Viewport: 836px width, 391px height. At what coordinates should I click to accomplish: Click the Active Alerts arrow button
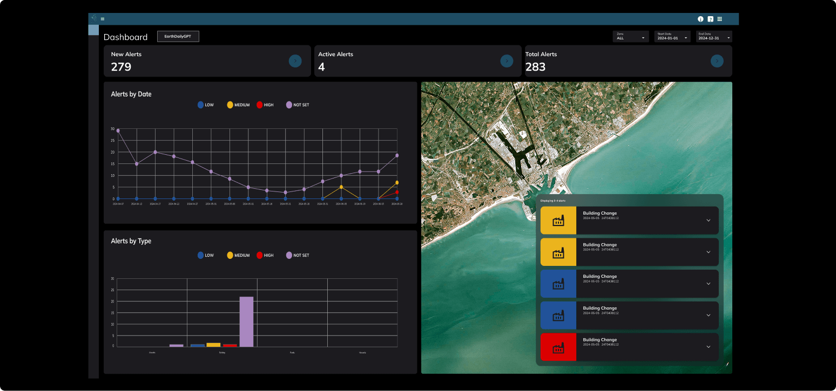[507, 61]
